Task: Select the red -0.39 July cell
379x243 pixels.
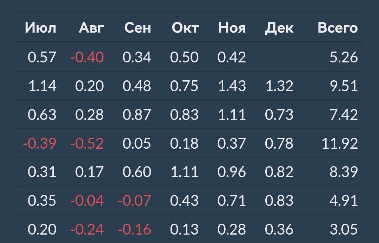Action: point(40,143)
